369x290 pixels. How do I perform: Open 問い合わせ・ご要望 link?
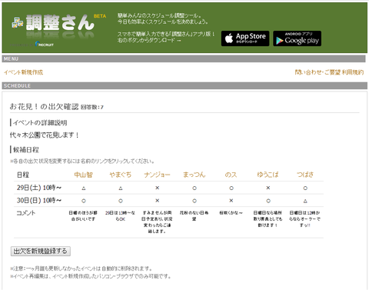pyautogui.click(x=317, y=72)
